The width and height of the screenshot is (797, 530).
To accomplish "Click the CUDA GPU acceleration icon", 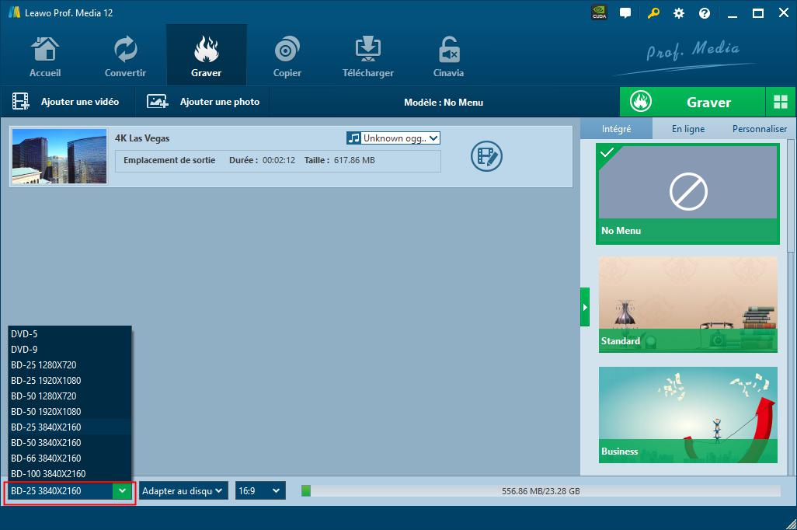I will pyautogui.click(x=599, y=12).
